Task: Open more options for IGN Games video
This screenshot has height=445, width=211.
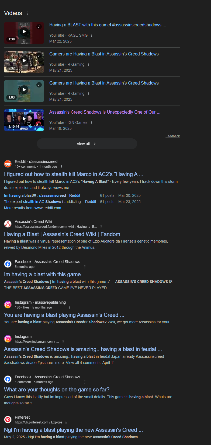Action: (x=91, y=122)
